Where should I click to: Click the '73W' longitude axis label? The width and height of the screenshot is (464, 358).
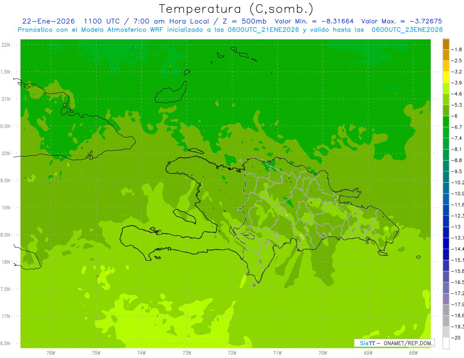click(x=187, y=353)
